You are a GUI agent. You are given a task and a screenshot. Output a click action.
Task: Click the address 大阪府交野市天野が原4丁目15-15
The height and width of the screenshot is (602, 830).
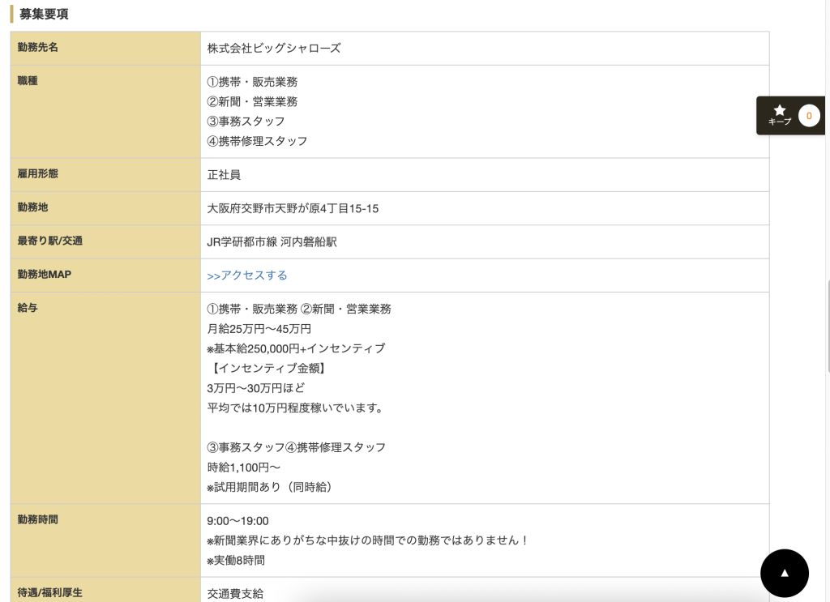coord(293,209)
